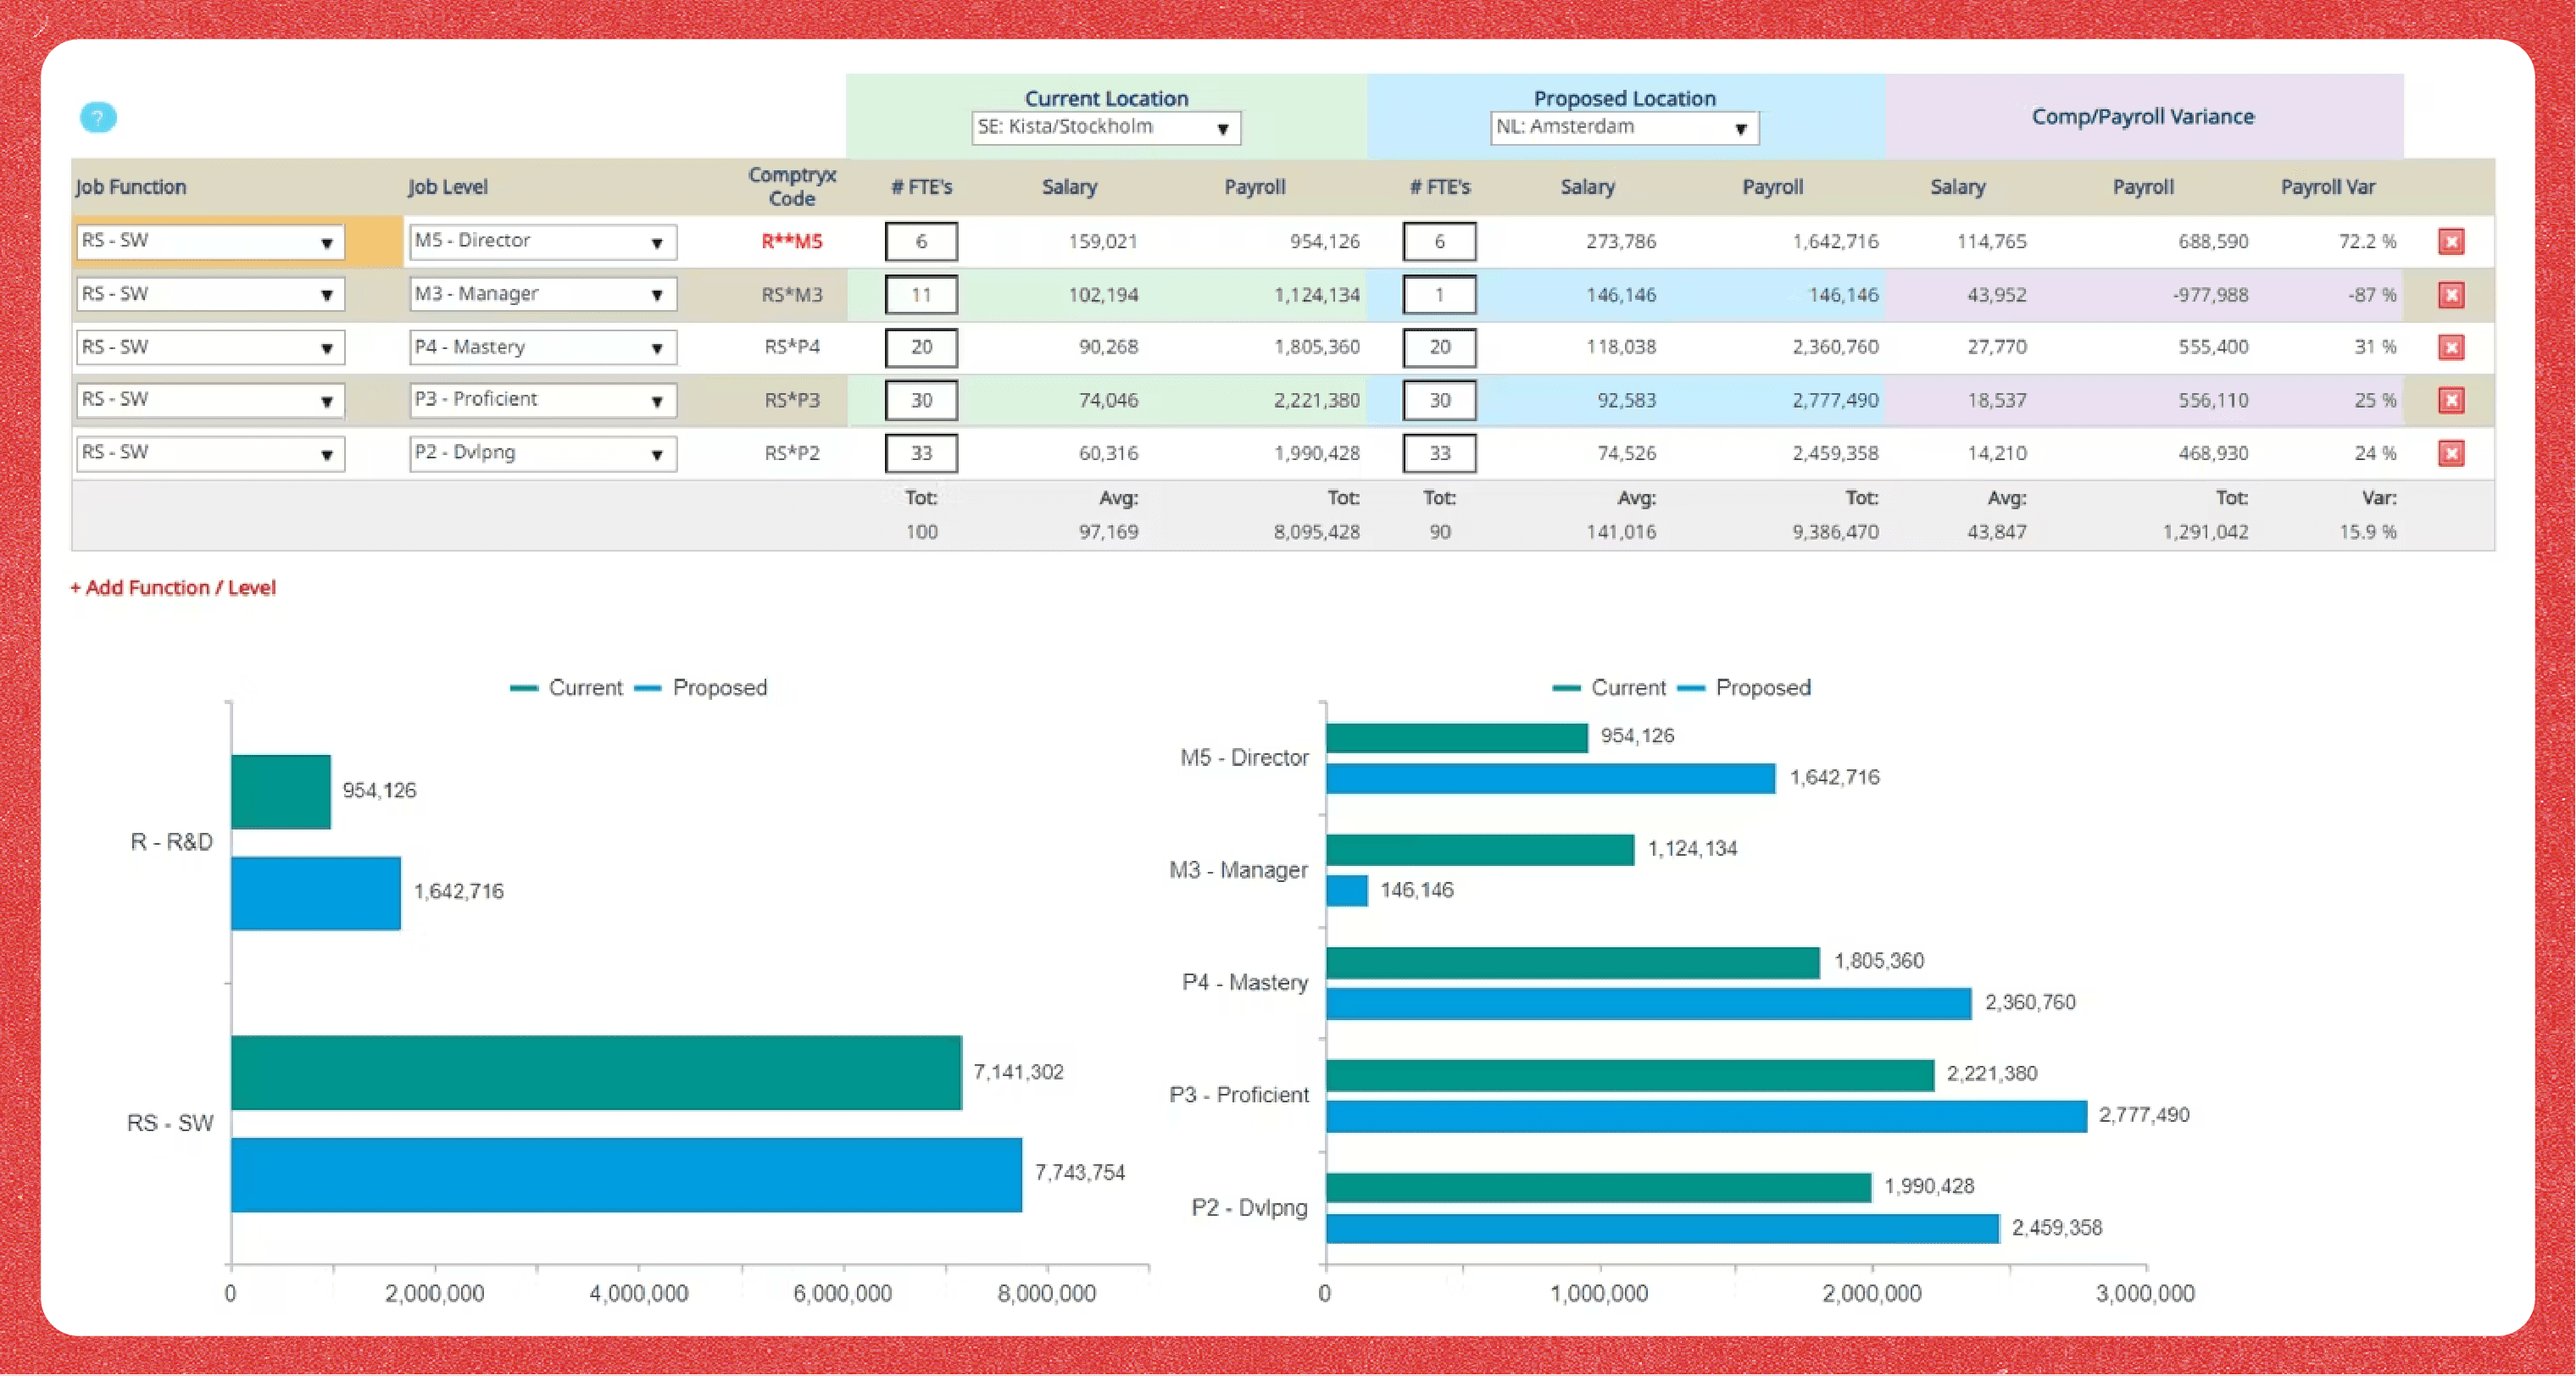This screenshot has height=1376, width=2576.
Task: Click RS - SW proposed bar 7,743,754
Action: 626,1174
